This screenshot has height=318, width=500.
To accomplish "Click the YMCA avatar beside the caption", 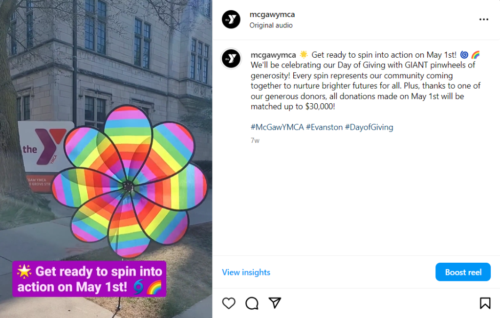I will [x=231, y=59].
